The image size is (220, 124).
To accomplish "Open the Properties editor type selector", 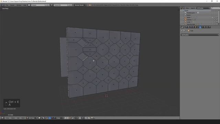I will (x=183, y=27).
